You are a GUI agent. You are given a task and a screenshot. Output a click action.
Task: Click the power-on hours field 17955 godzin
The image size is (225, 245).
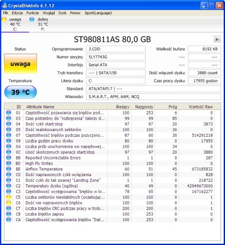pos(204,81)
